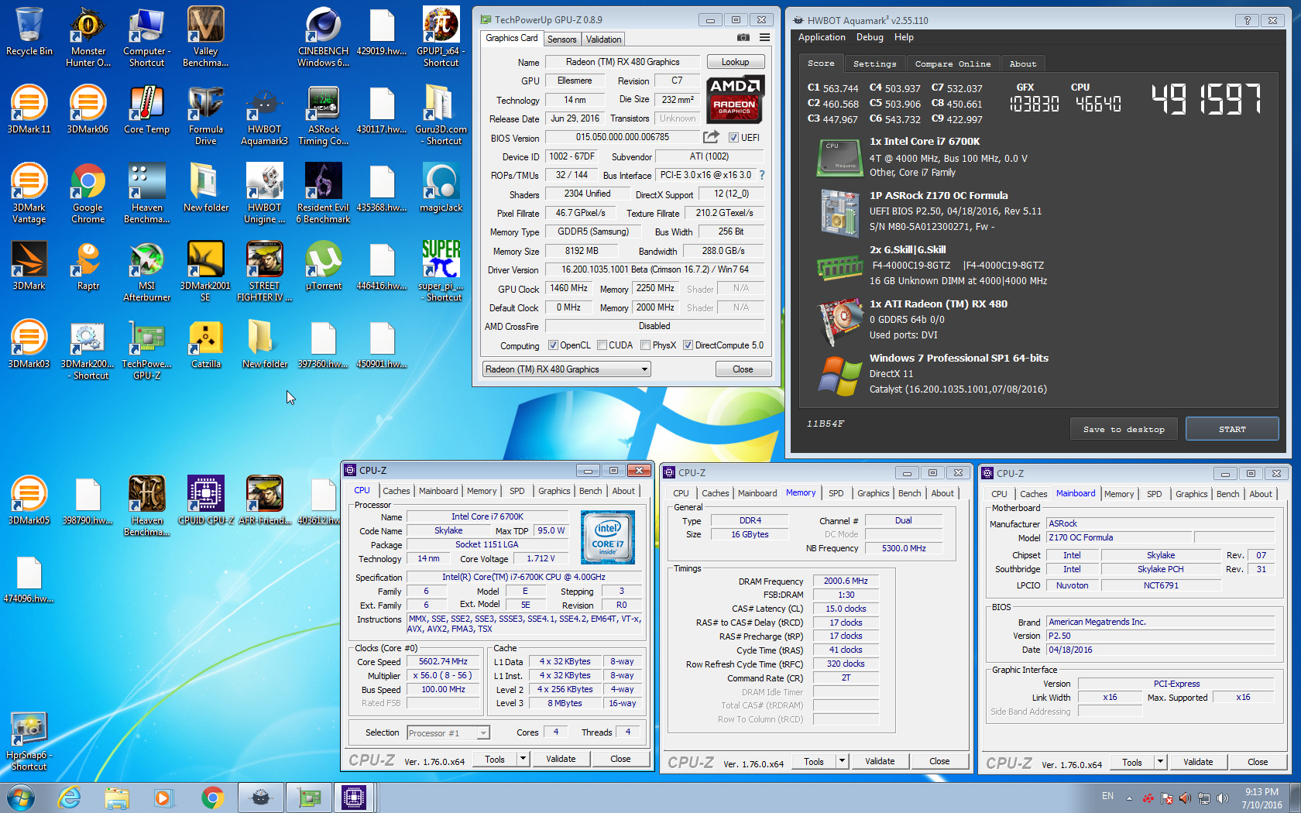The width and height of the screenshot is (1301, 813).
Task: Open Debug menu in Aquamark
Action: 870,37
